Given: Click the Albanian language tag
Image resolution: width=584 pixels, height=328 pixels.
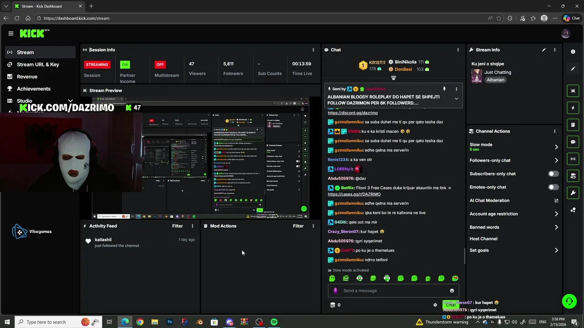Looking at the screenshot, I should [x=495, y=80].
